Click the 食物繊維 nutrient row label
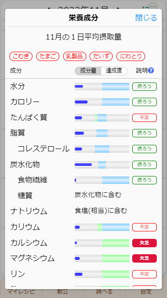Image resolution: width=167 pixels, height=298 pixels. tap(32, 180)
